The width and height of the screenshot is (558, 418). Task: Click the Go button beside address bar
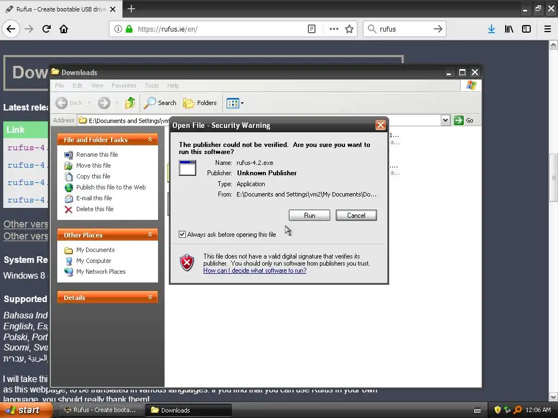(x=464, y=120)
